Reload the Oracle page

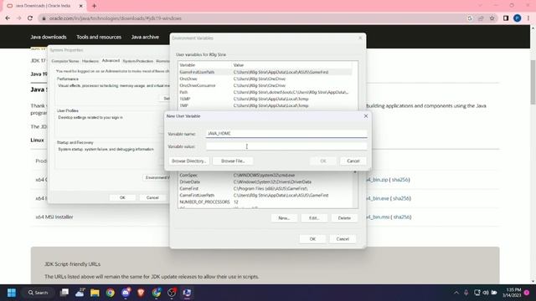coord(30,18)
